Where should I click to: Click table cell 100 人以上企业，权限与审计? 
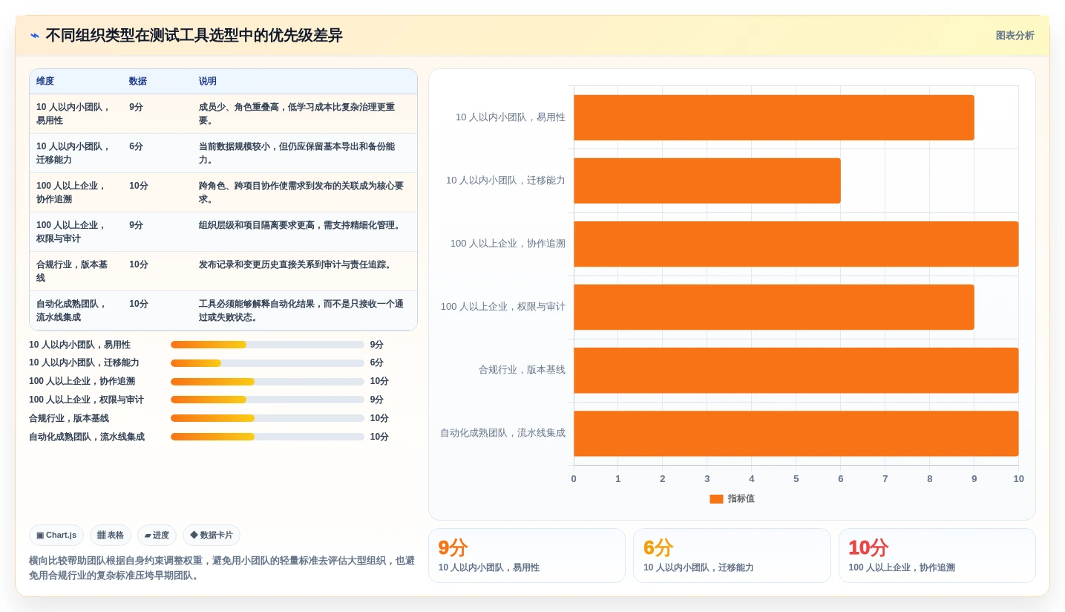click(x=76, y=232)
